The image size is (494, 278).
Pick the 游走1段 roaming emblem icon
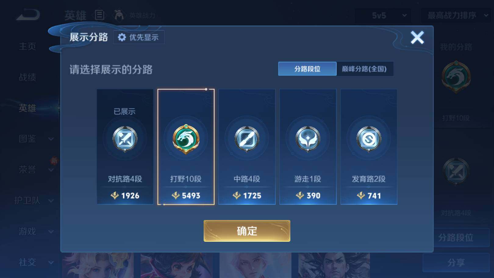308,139
